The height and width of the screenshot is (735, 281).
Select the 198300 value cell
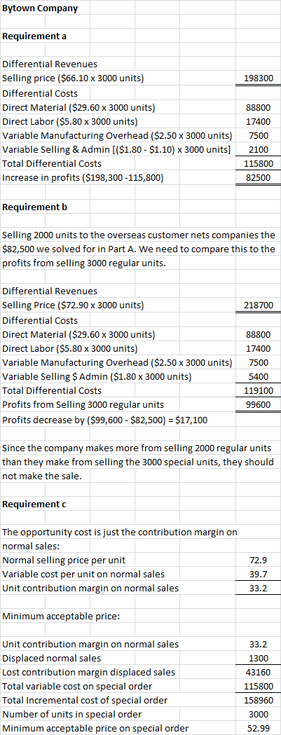(259, 78)
